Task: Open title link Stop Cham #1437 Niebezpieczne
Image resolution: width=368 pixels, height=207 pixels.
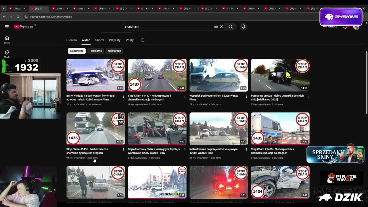Action: [x=149, y=97]
